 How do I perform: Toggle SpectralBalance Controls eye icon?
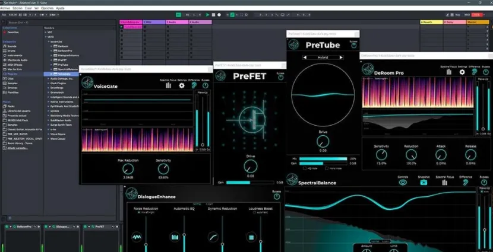tap(403, 183)
